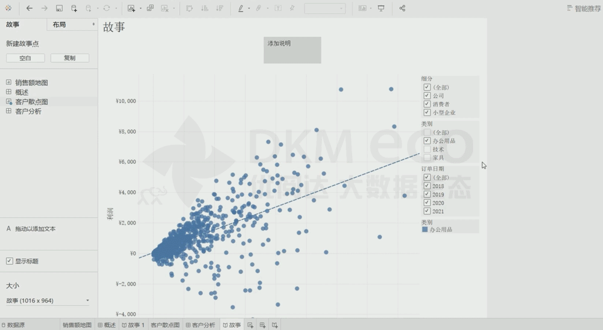Open the 数据源 tab at bottom
The image size is (603, 330).
(13, 325)
